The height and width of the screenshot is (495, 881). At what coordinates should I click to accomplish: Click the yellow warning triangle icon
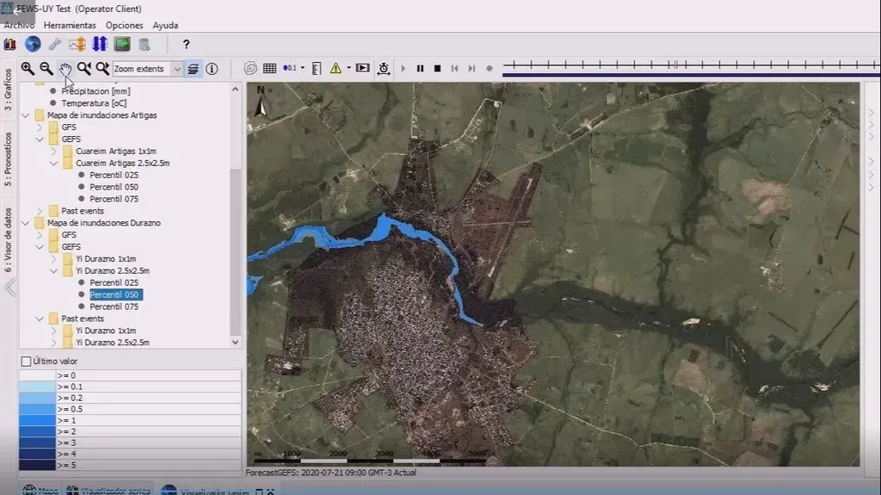click(336, 69)
